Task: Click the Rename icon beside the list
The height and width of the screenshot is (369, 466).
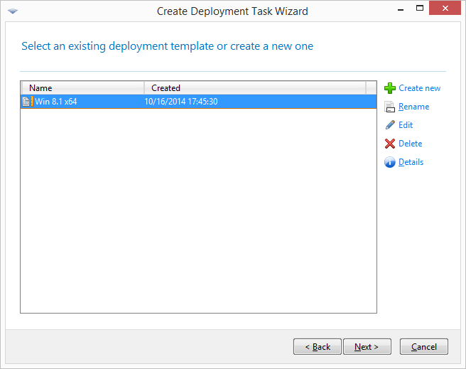Action: (x=389, y=107)
